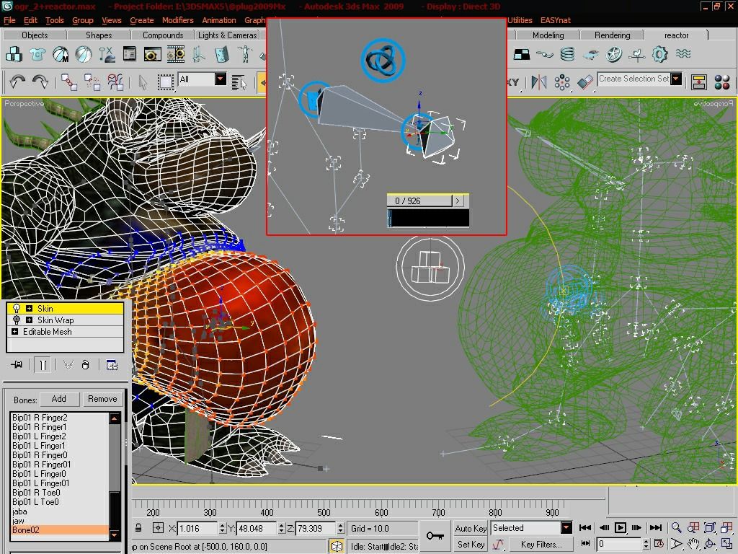The height and width of the screenshot is (554, 738).
Task: Click the Soft Body ball with M icon
Action: (x=61, y=55)
